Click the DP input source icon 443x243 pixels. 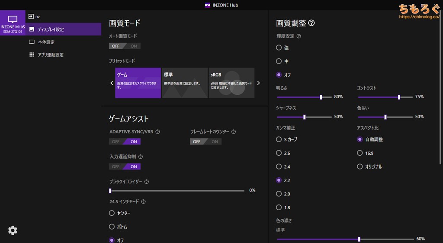point(31,17)
